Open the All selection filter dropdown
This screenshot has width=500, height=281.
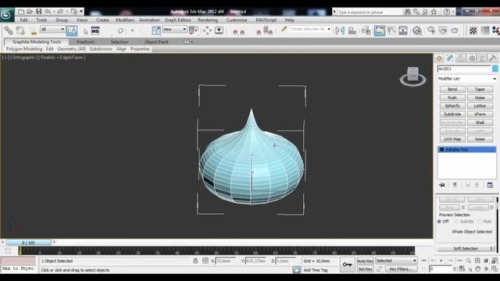(52, 29)
